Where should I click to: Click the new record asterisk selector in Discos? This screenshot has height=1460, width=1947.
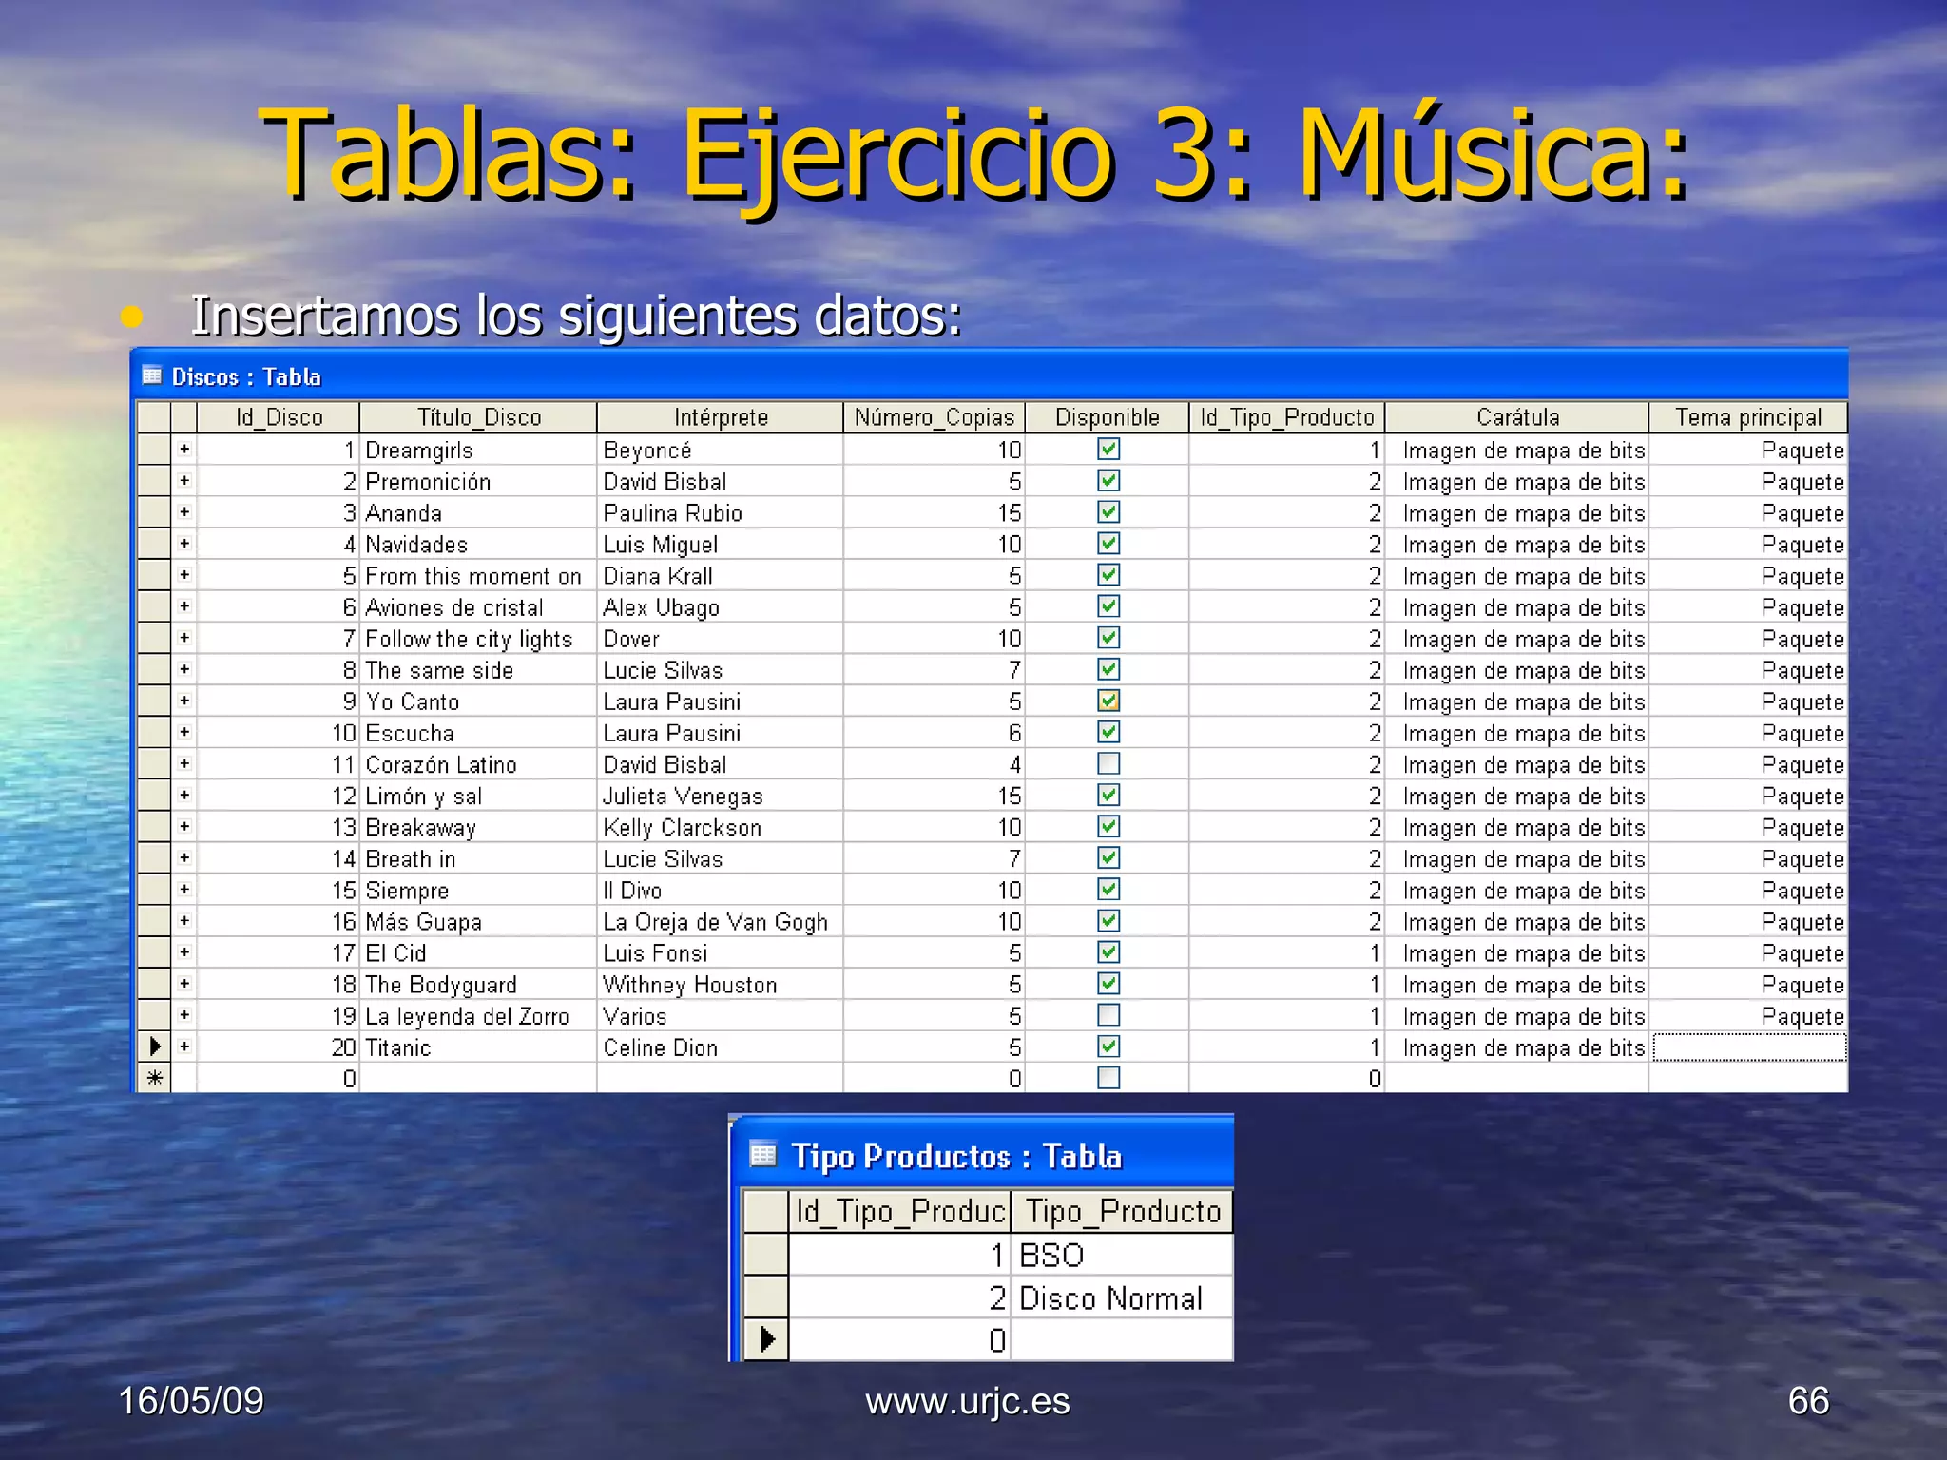(x=154, y=1078)
